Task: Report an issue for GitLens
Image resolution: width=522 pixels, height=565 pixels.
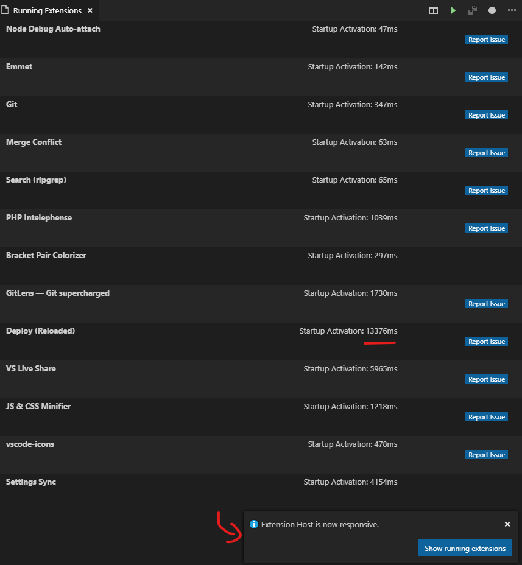Action: (486, 303)
